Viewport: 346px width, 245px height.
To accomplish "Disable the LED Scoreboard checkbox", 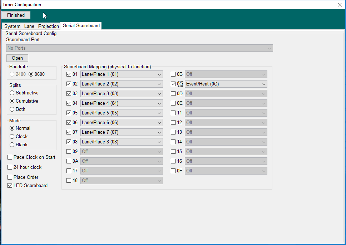I will (x=10, y=186).
